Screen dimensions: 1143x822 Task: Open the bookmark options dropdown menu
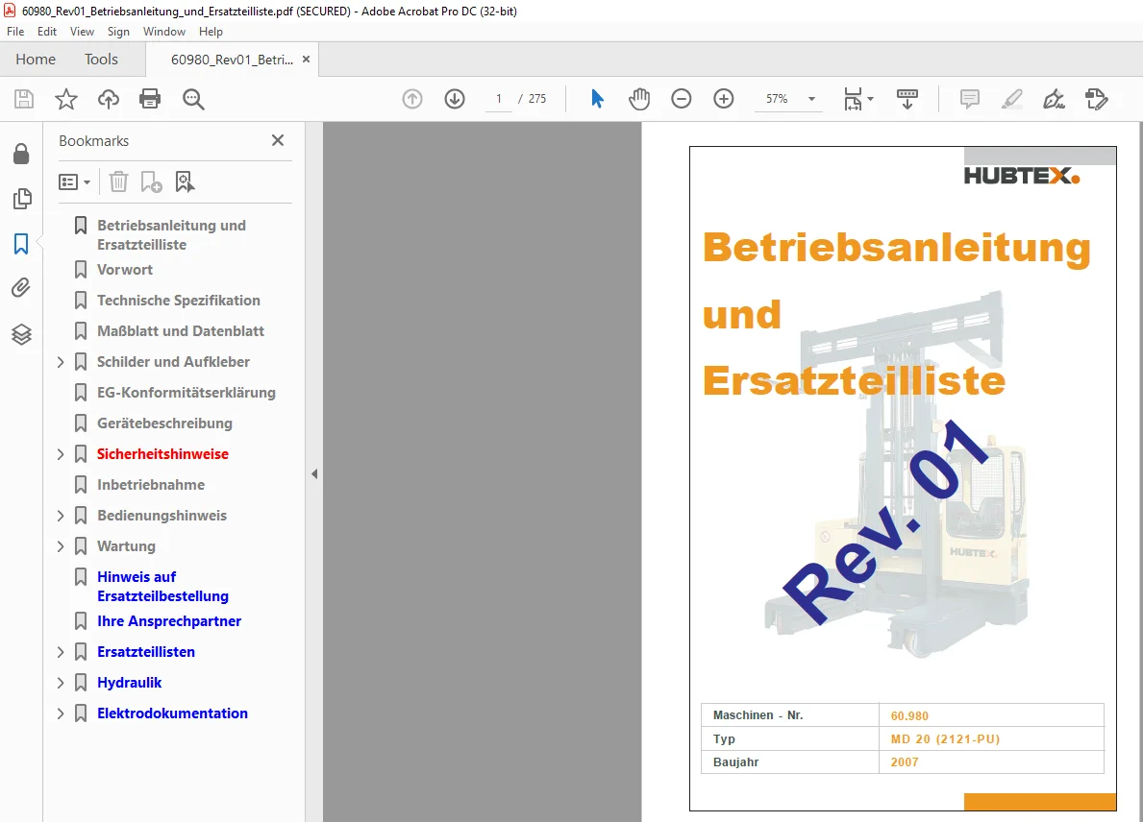[74, 182]
